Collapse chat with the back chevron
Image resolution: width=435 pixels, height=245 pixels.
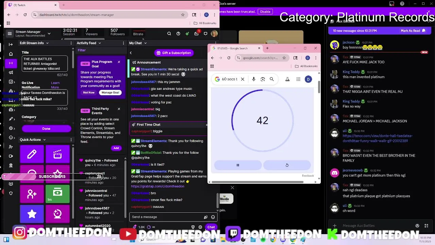pyautogui.click(x=131, y=53)
